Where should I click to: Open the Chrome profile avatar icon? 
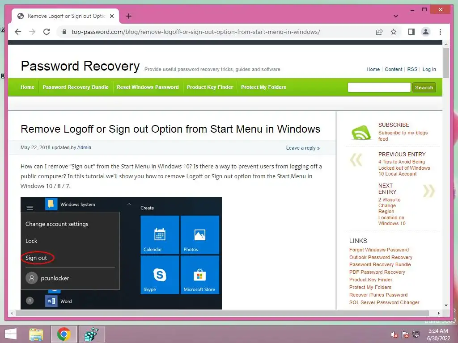[426, 32]
